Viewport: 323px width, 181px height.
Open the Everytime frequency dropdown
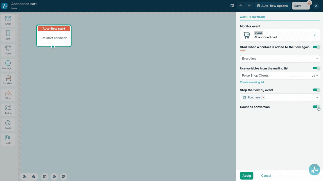click(x=280, y=59)
